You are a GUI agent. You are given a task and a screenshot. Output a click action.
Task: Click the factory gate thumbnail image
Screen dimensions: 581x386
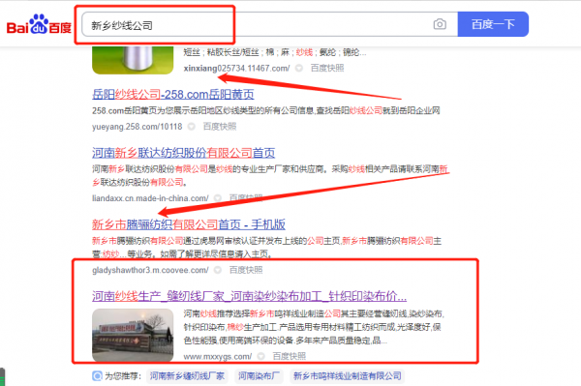[133, 335]
